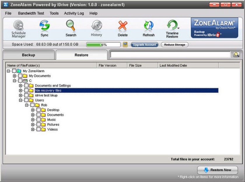Click the Videos folder icon

click(43, 129)
